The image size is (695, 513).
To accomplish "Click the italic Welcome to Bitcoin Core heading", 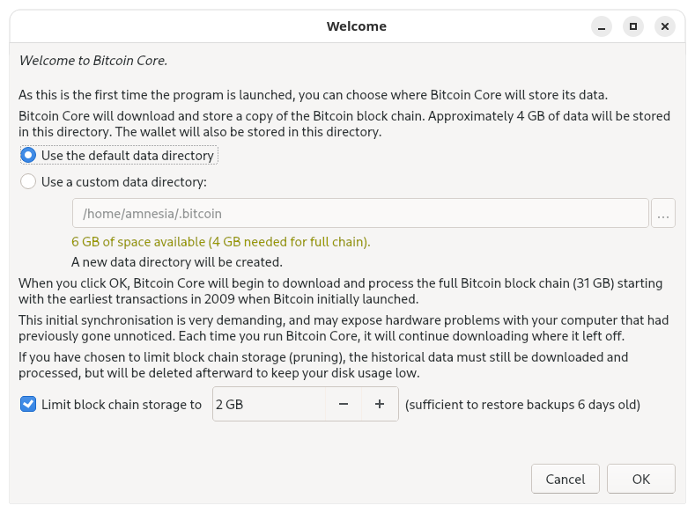I will 93,61.
